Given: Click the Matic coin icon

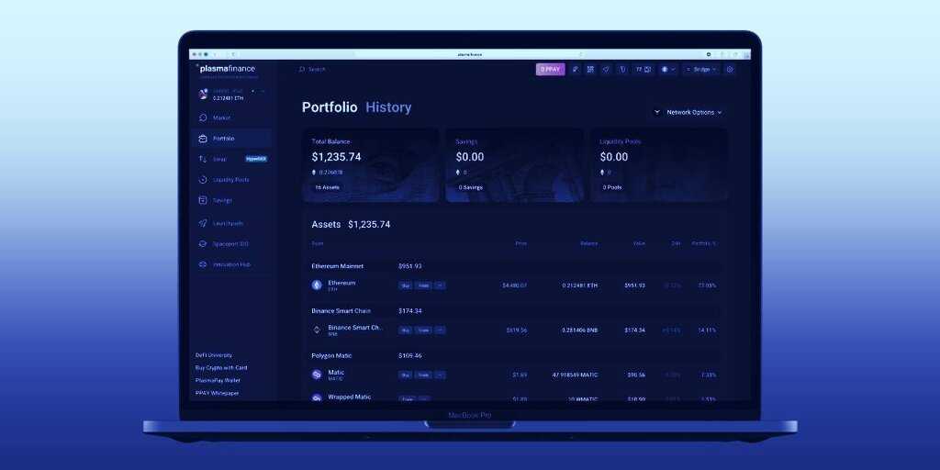Looking at the screenshot, I should pyautogui.click(x=317, y=375).
